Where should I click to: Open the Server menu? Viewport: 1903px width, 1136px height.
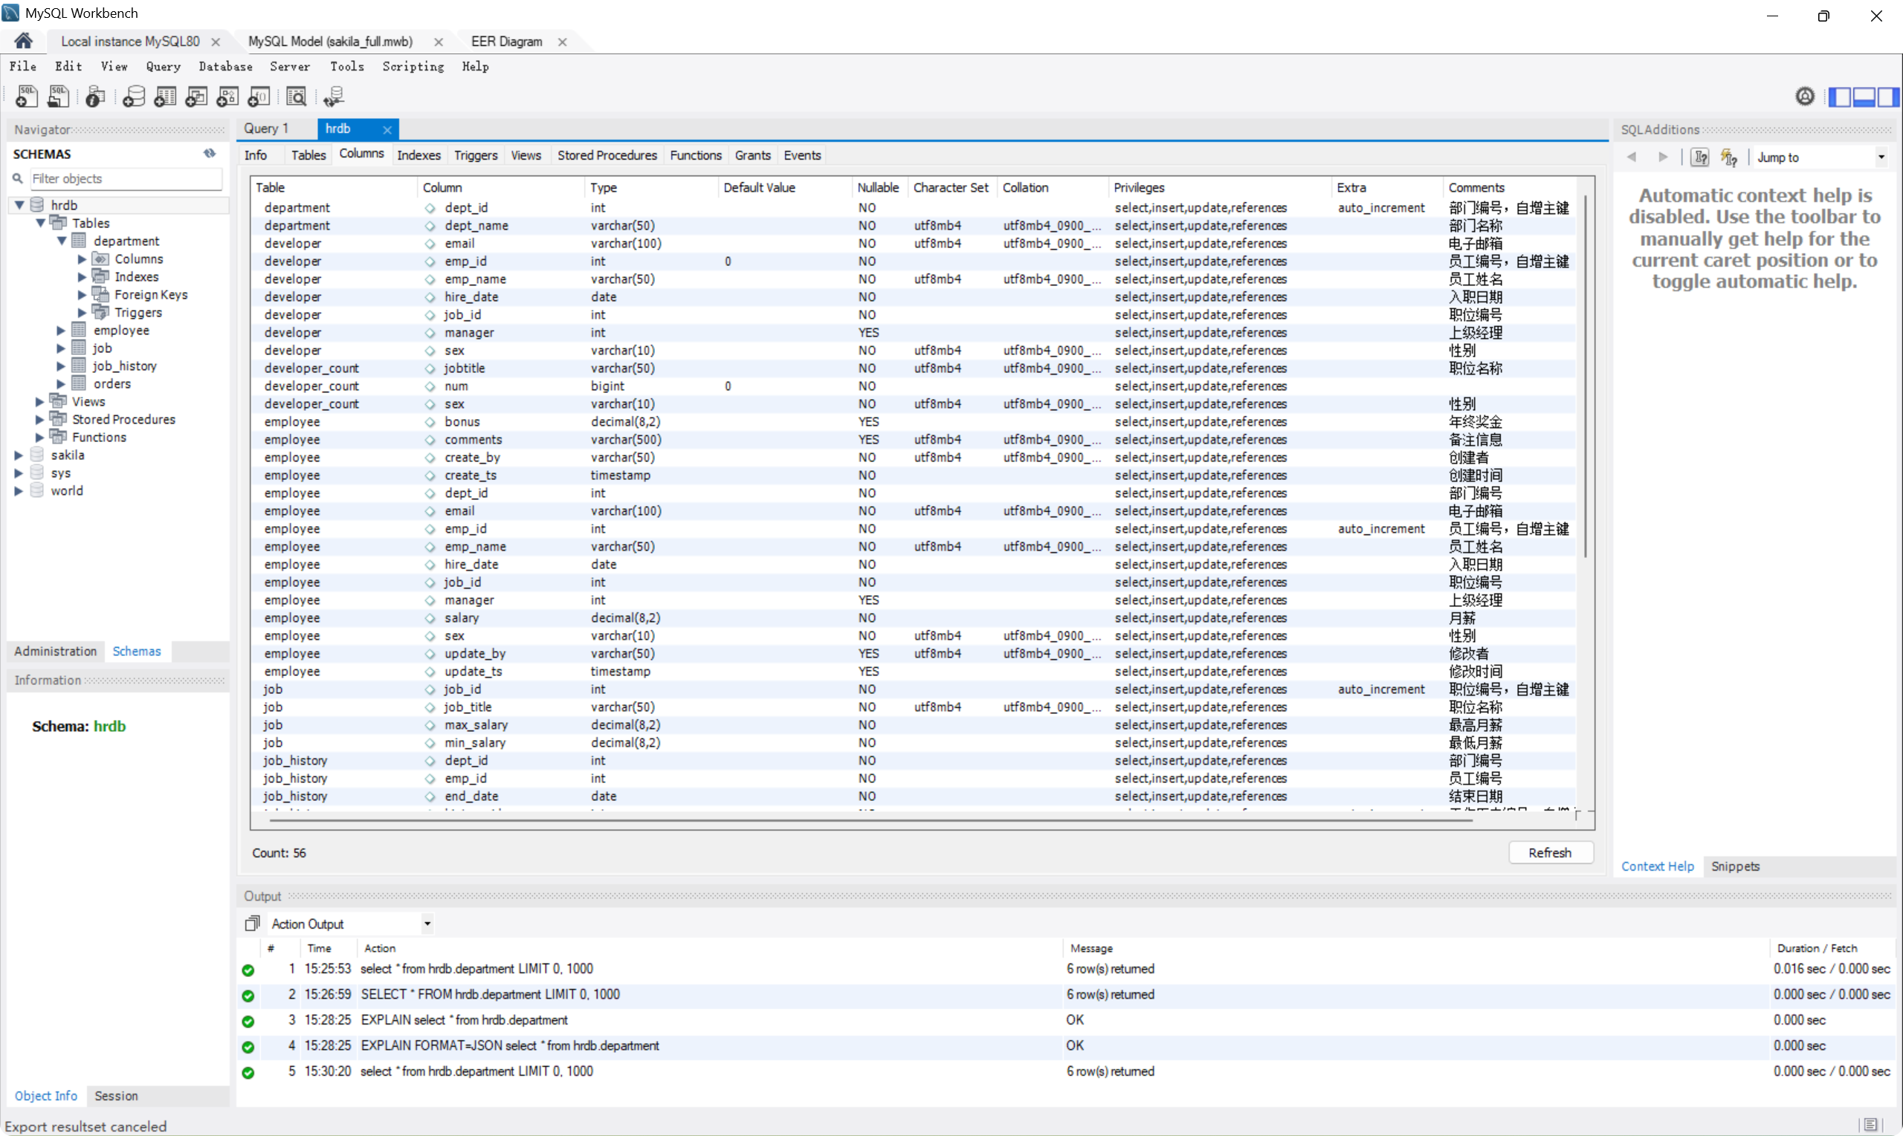coord(289,67)
